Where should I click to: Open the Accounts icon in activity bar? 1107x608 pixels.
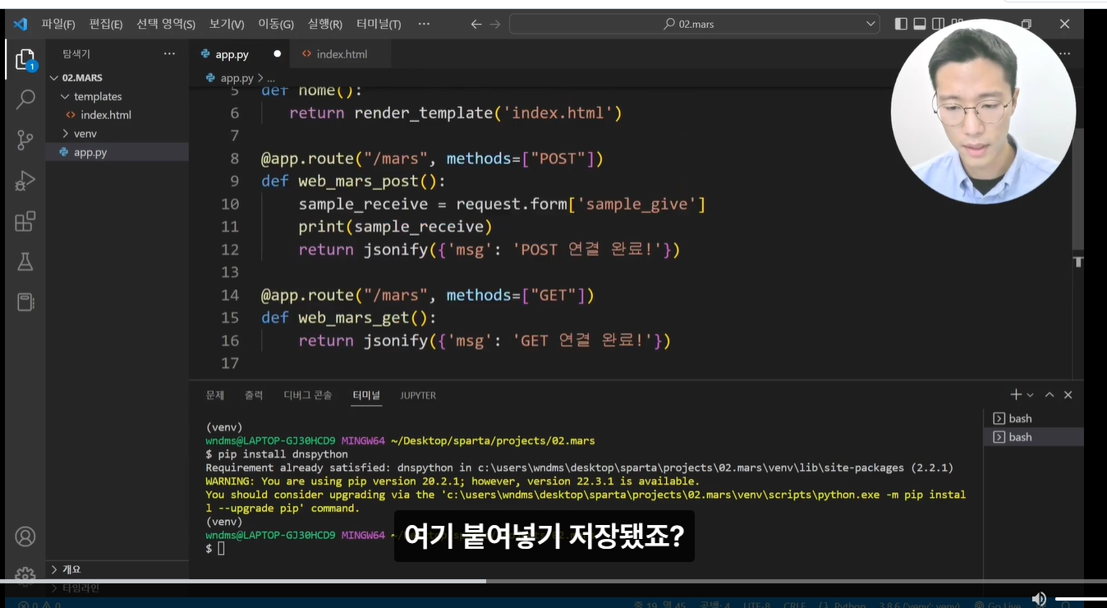(25, 537)
